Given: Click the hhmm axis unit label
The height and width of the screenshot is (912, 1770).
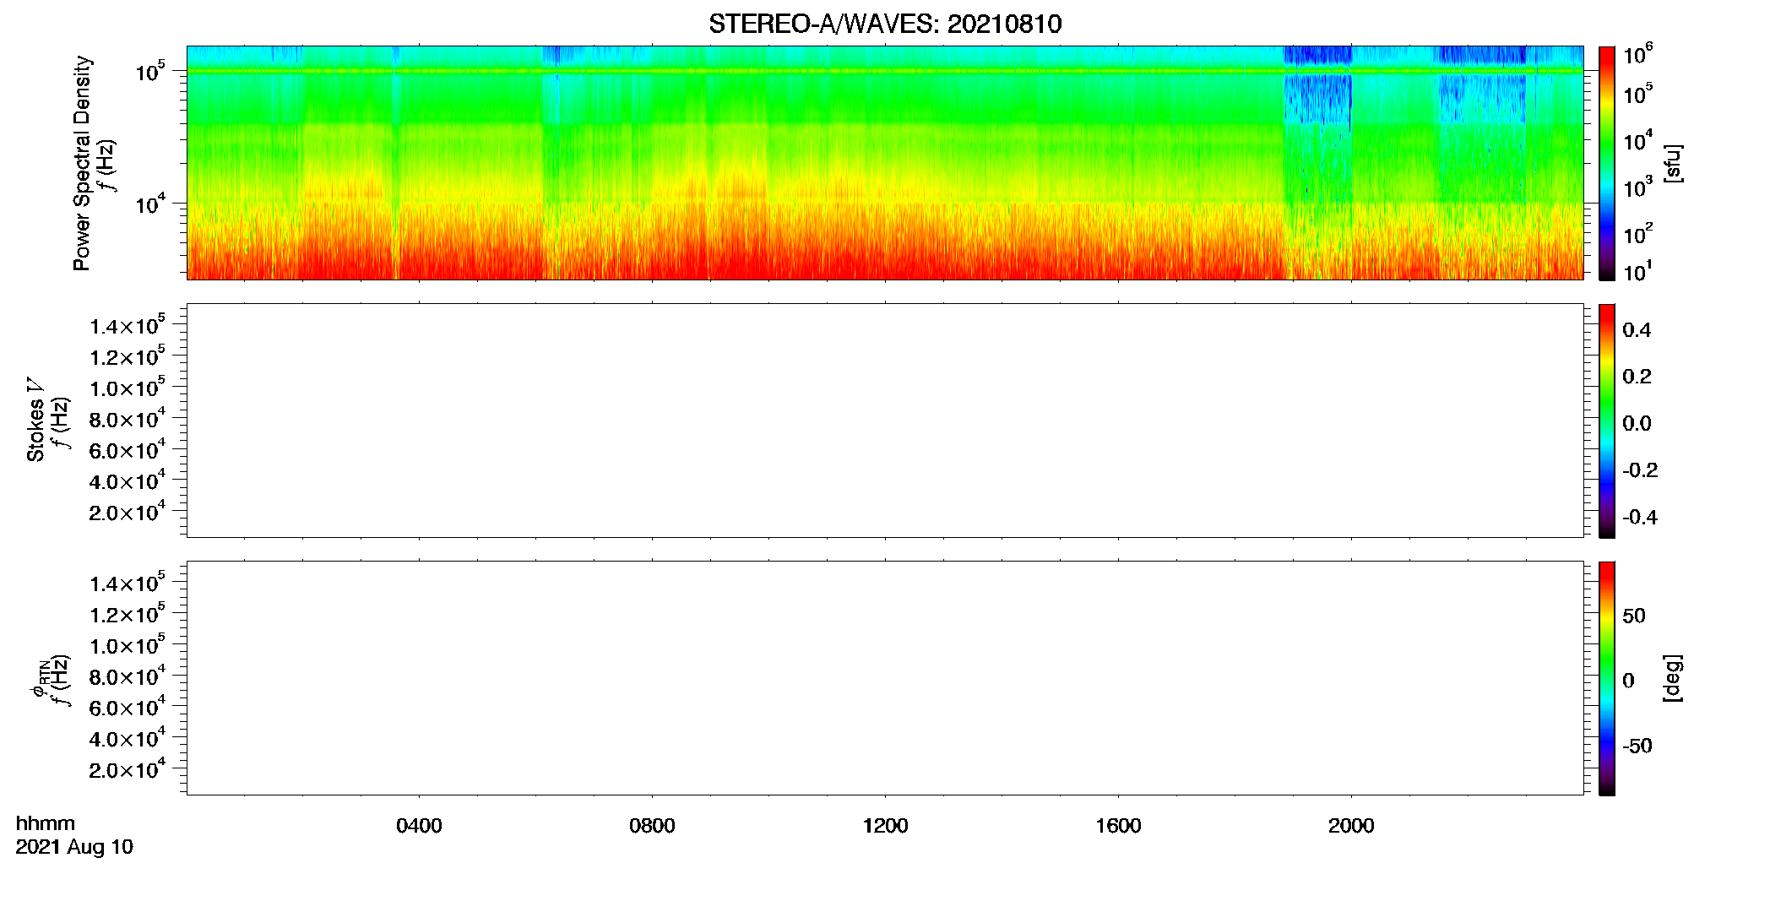Looking at the screenshot, I should [x=46, y=823].
